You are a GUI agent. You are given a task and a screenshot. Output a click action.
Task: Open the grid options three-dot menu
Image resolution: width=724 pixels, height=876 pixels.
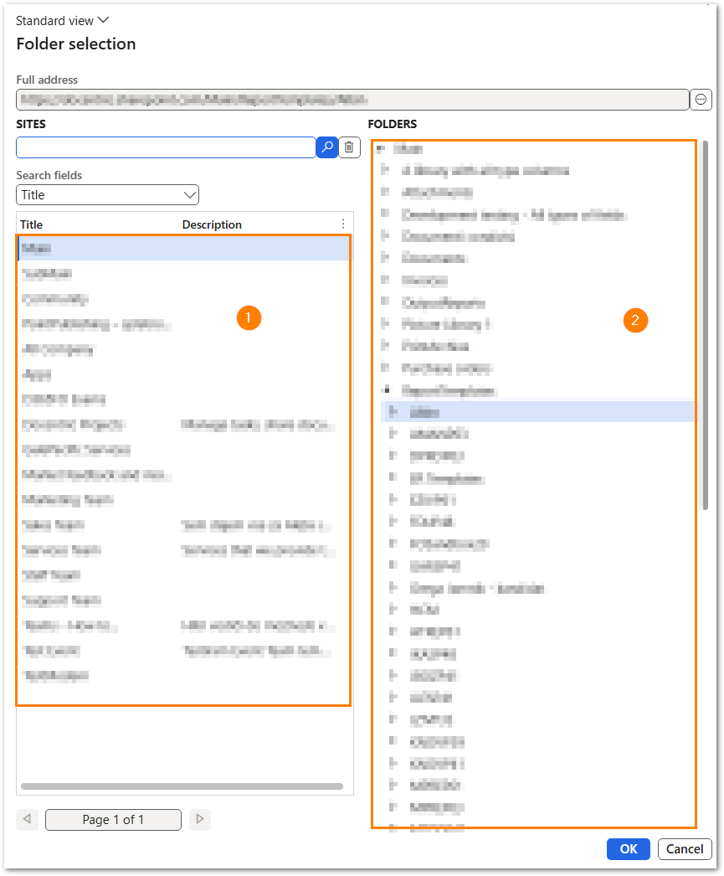pyautogui.click(x=342, y=224)
